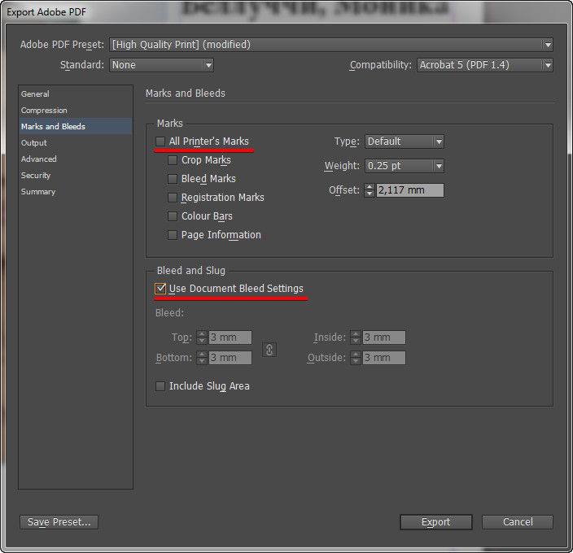This screenshot has height=553, width=573.
Task: Click the Outside bleed value field
Action: tap(384, 358)
